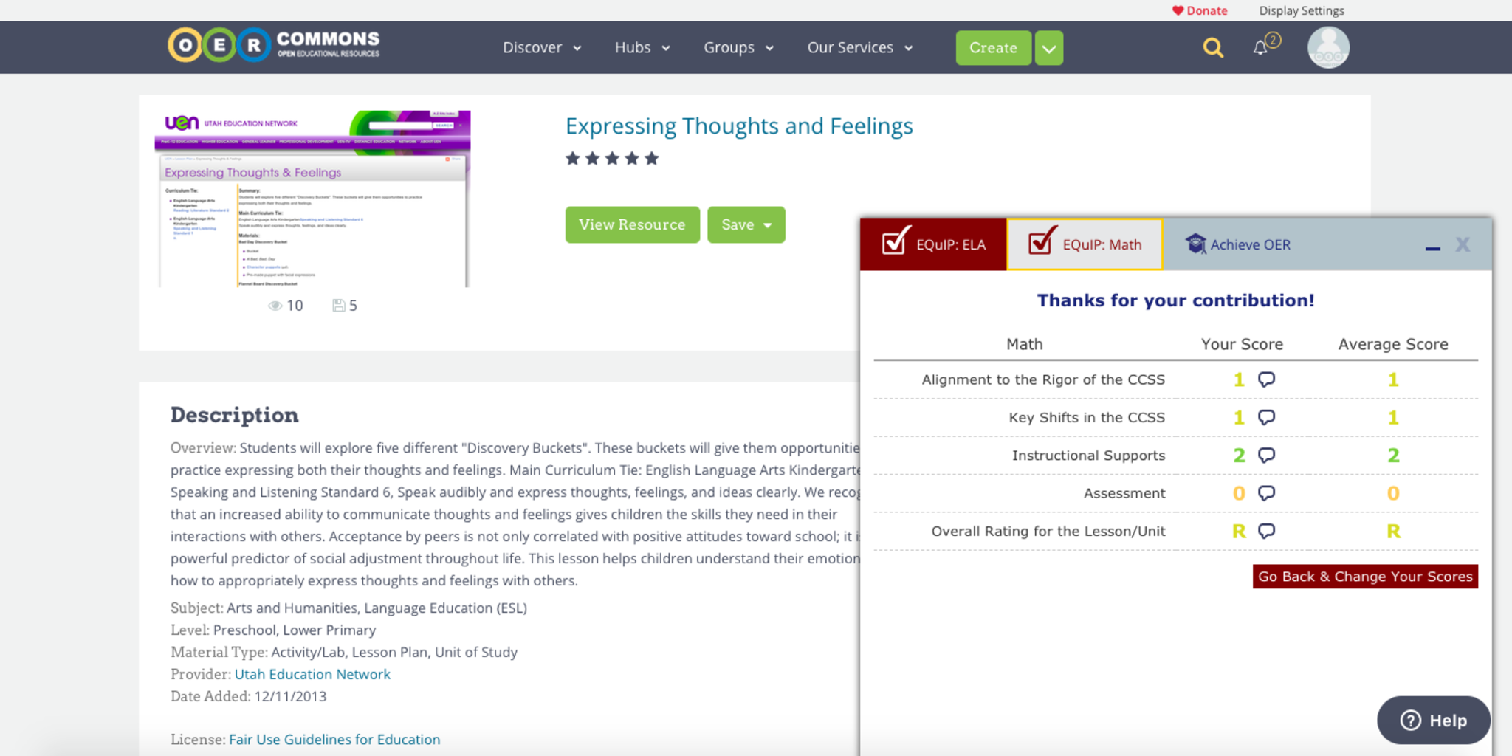This screenshot has height=756, width=1512.
Task: Switch to the EQuIP: ELA tab
Action: (x=934, y=244)
